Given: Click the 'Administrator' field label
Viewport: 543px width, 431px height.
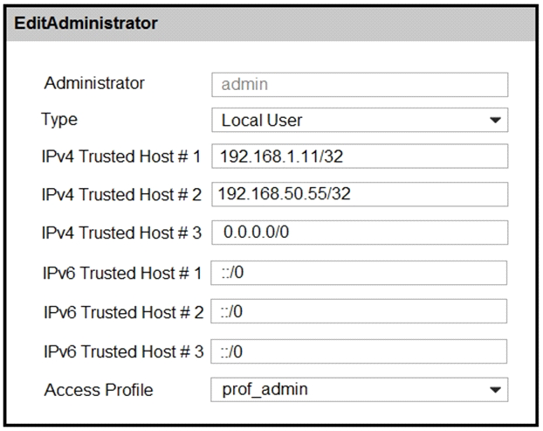Looking at the screenshot, I should point(94,84).
